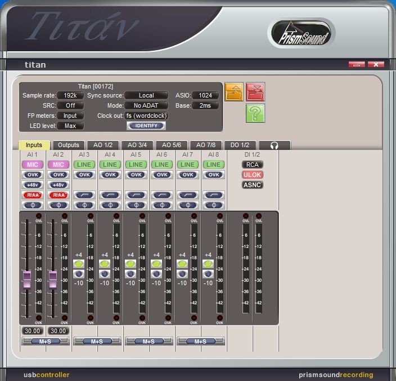Enable high-pass filter on AI 7

point(188,195)
